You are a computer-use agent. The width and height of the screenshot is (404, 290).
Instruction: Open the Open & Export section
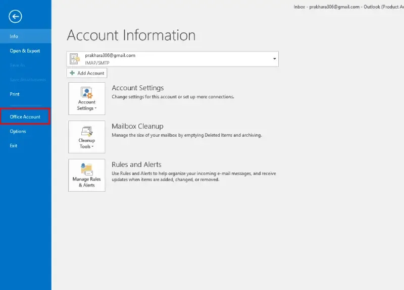tap(25, 51)
